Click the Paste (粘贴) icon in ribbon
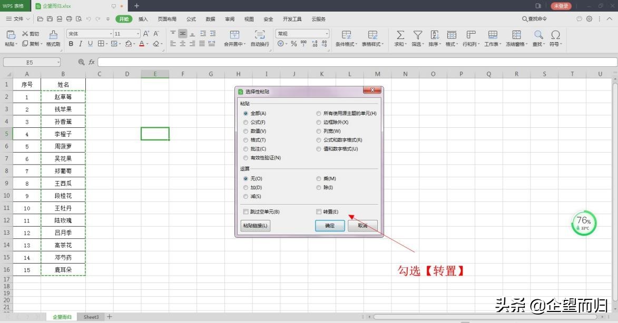Image resolution: width=618 pixels, height=323 pixels. point(11,35)
